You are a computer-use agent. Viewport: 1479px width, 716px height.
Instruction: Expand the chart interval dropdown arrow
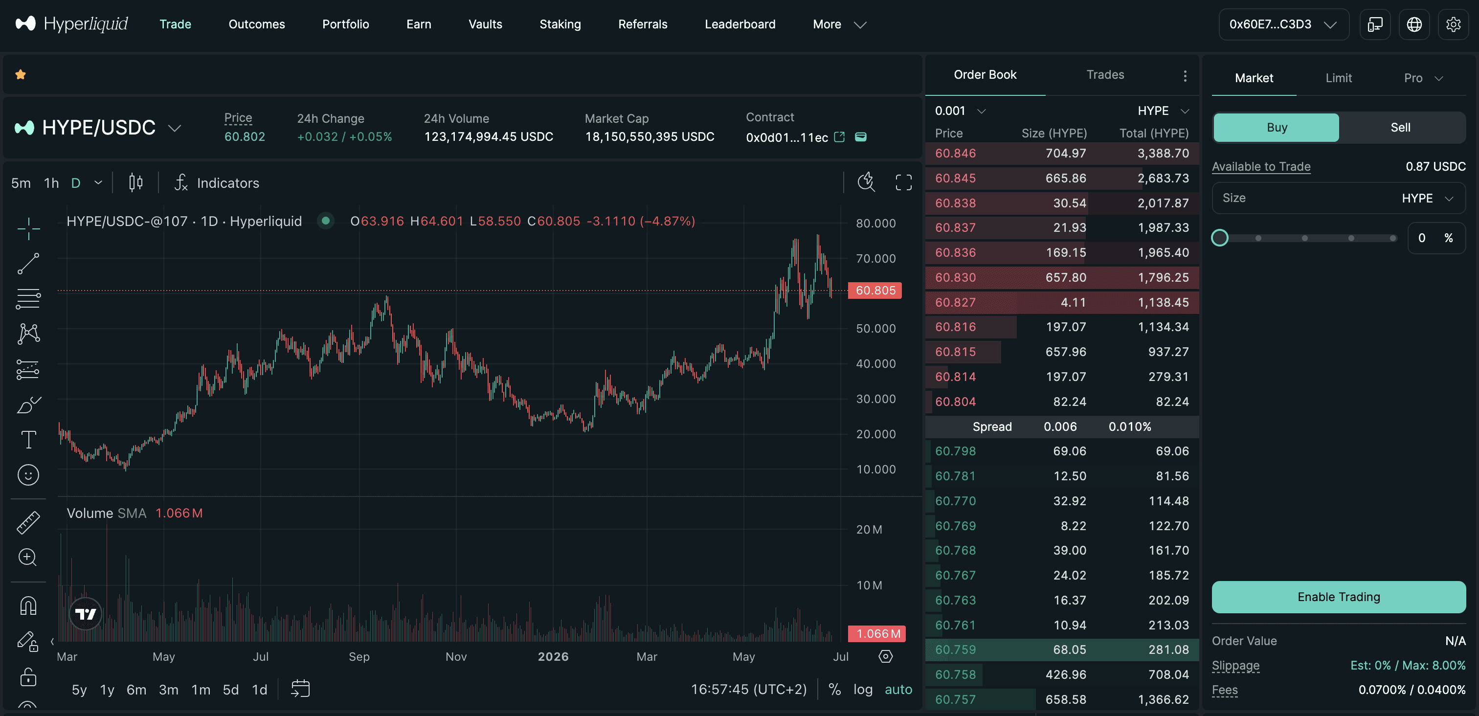(98, 182)
